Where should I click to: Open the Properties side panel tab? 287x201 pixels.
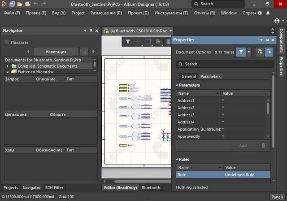[x=281, y=66]
